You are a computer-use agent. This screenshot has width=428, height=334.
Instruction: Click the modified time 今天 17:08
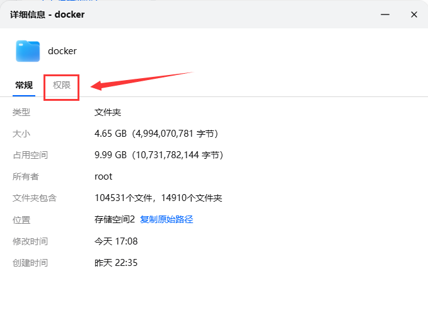point(116,241)
